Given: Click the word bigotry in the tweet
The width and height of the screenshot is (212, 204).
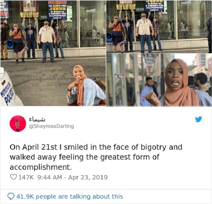Looking at the screenshot, I should click(x=153, y=147).
